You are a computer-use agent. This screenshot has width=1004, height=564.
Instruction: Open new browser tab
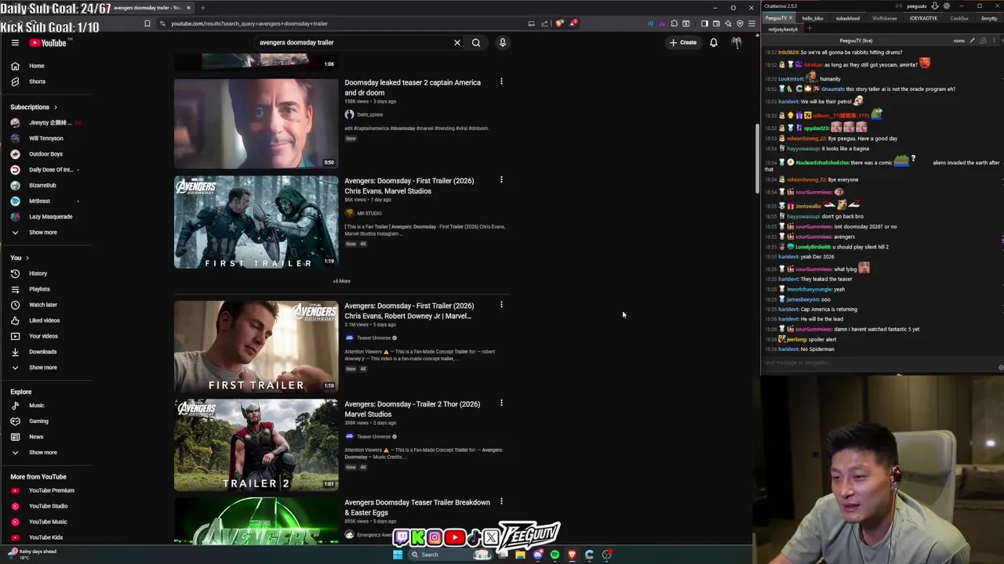pyautogui.click(x=202, y=8)
